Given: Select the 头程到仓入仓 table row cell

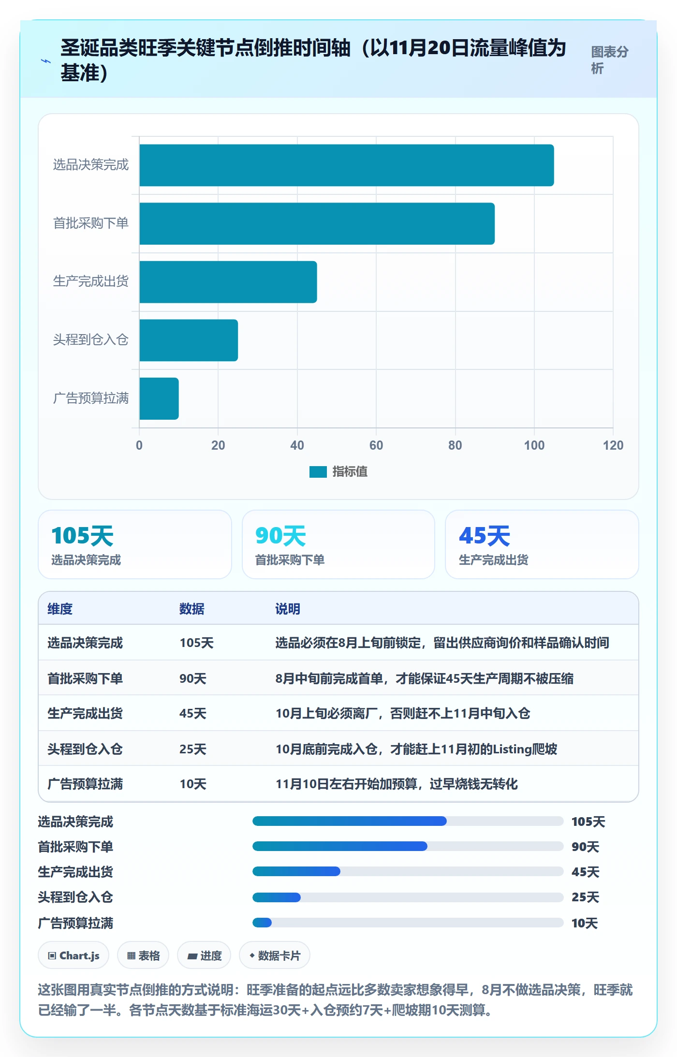Looking at the screenshot, I should tap(85, 749).
